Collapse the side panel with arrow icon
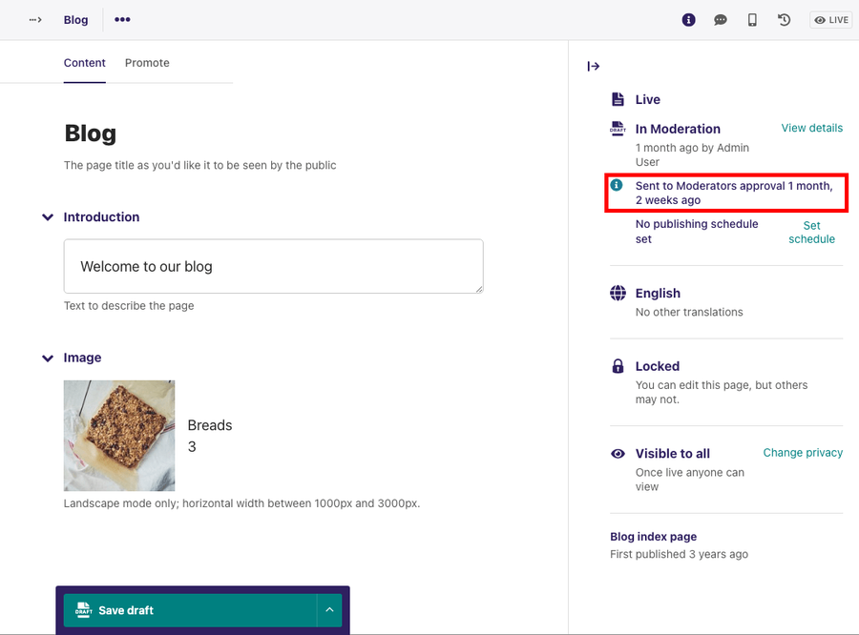Viewport: 859px width, 635px height. tap(594, 67)
